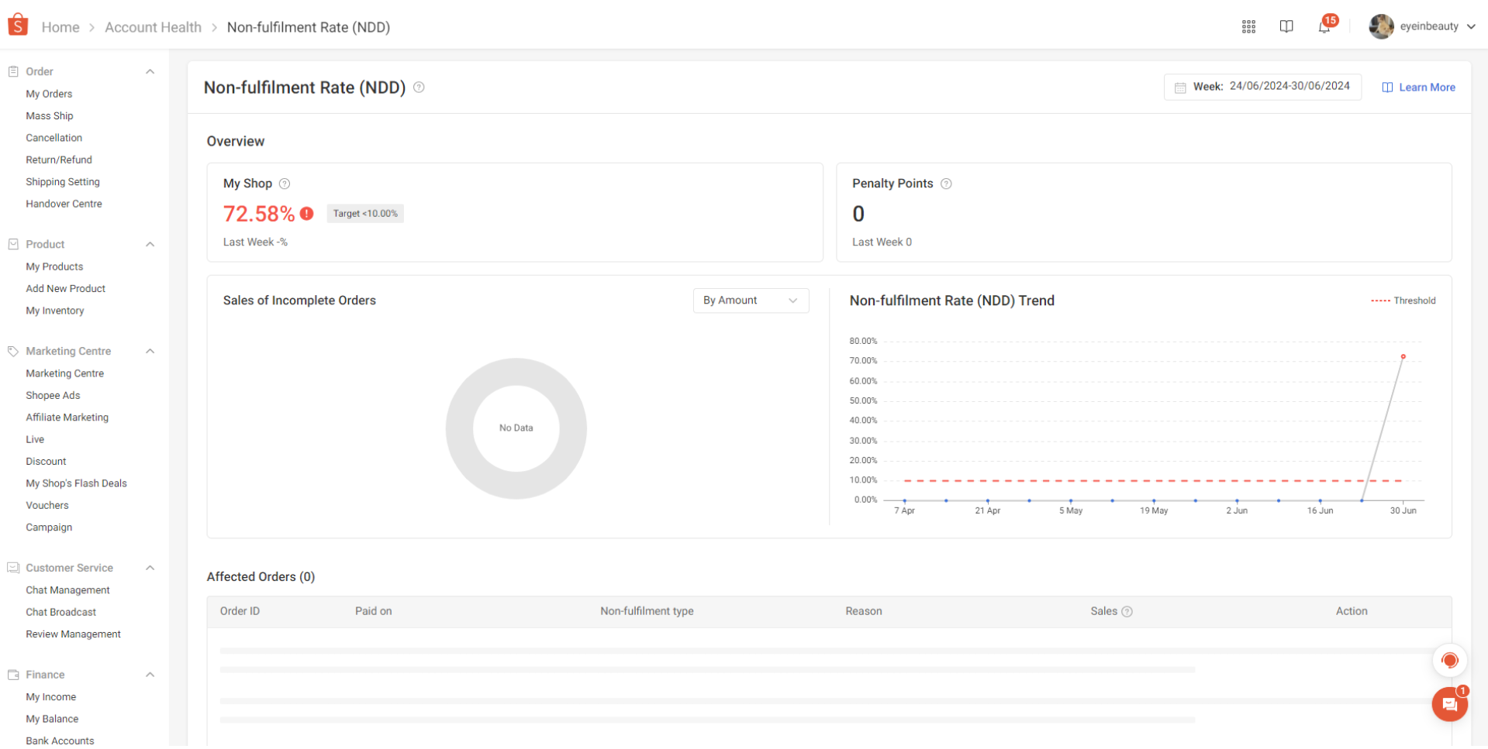Click the warning icon next to 72.58%

[x=307, y=213]
